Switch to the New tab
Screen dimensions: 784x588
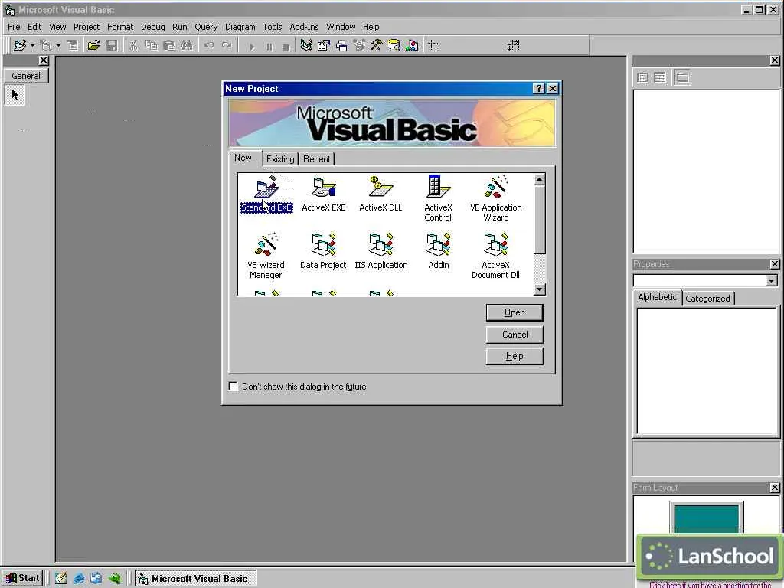243,158
